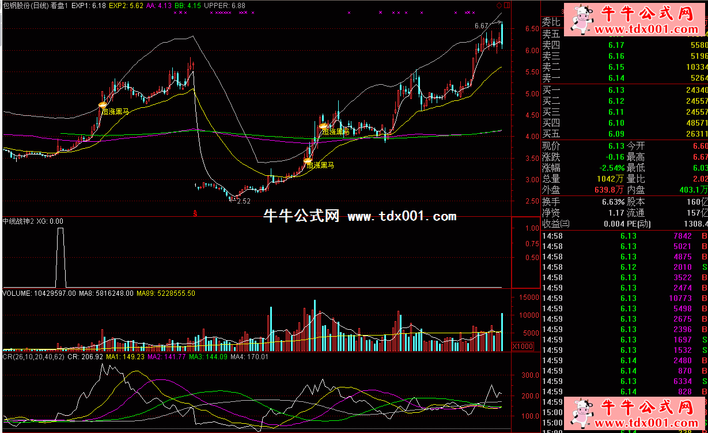This screenshot has height=433, width=708.
Task: Open the center www.tdx001.com watermark link
Action: (x=402, y=217)
